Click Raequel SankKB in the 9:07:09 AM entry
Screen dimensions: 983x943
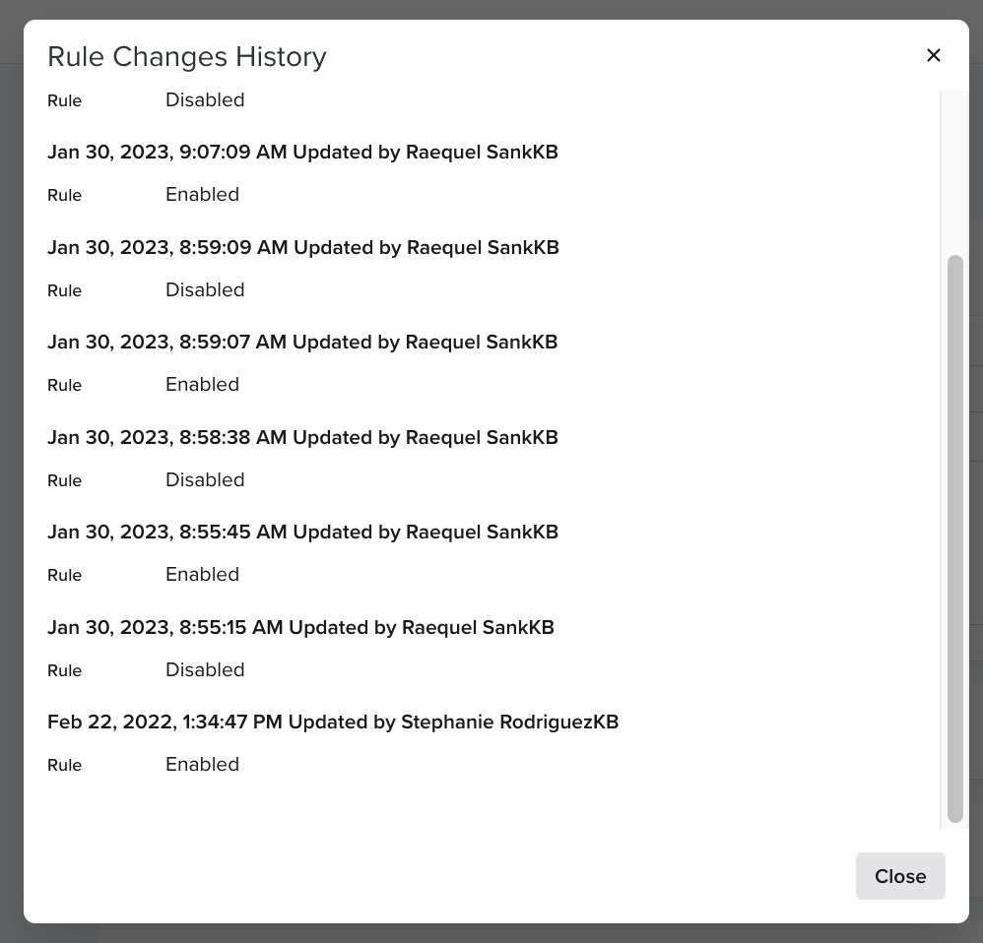[482, 152]
